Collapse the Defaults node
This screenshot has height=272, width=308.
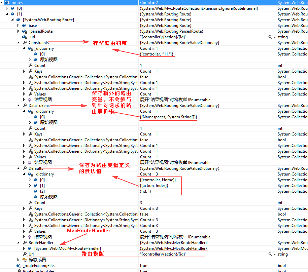[18, 168]
